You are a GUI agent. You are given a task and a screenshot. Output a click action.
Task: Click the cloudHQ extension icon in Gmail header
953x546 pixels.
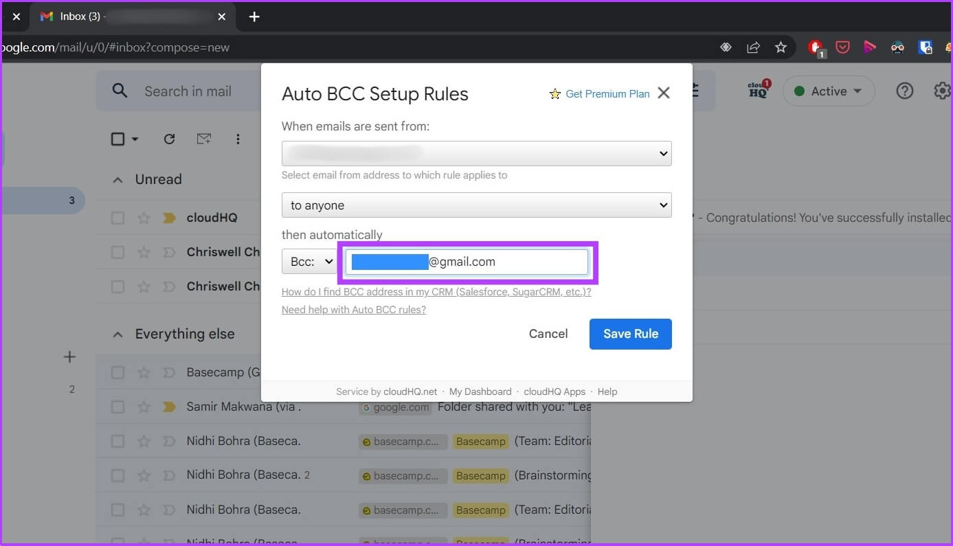tap(759, 91)
